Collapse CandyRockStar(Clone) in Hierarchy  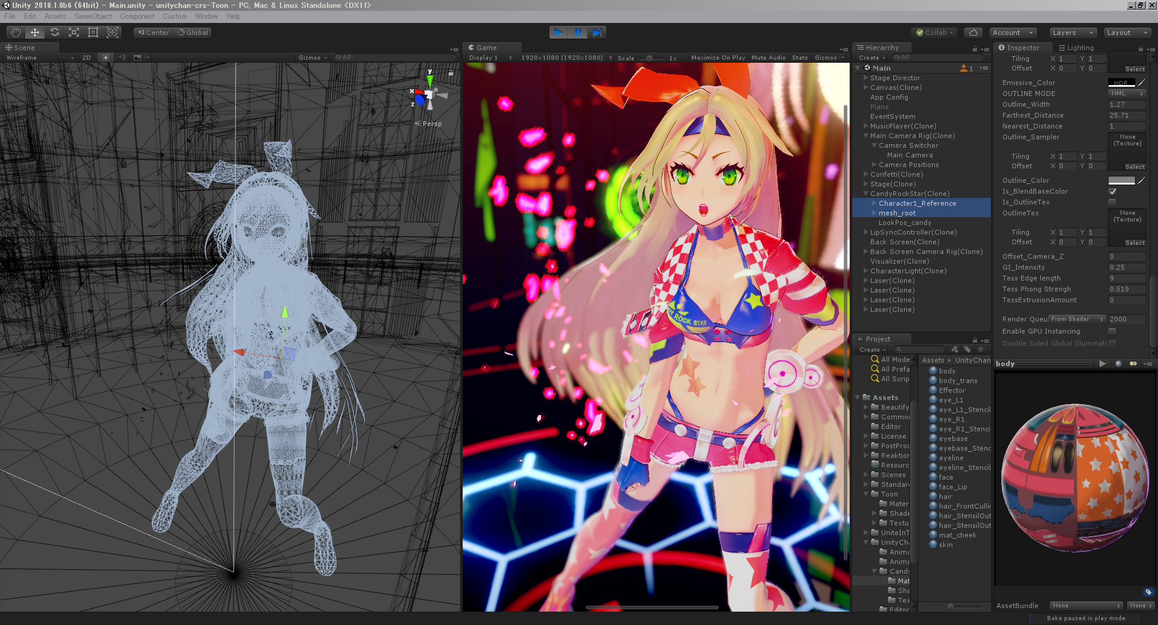(866, 194)
